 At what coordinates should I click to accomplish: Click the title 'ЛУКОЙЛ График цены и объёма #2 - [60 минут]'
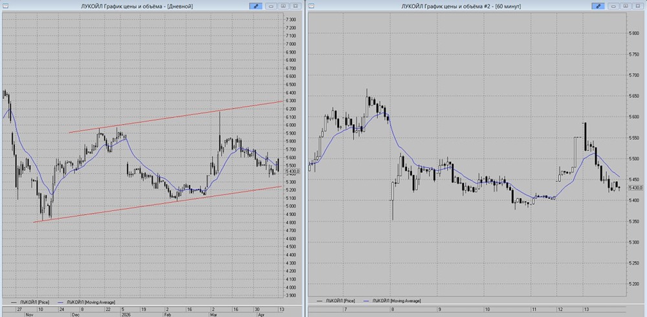pyautogui.click(x=461, y=6)
